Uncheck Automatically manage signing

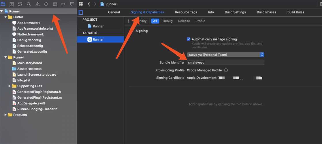tap(189, 39)
